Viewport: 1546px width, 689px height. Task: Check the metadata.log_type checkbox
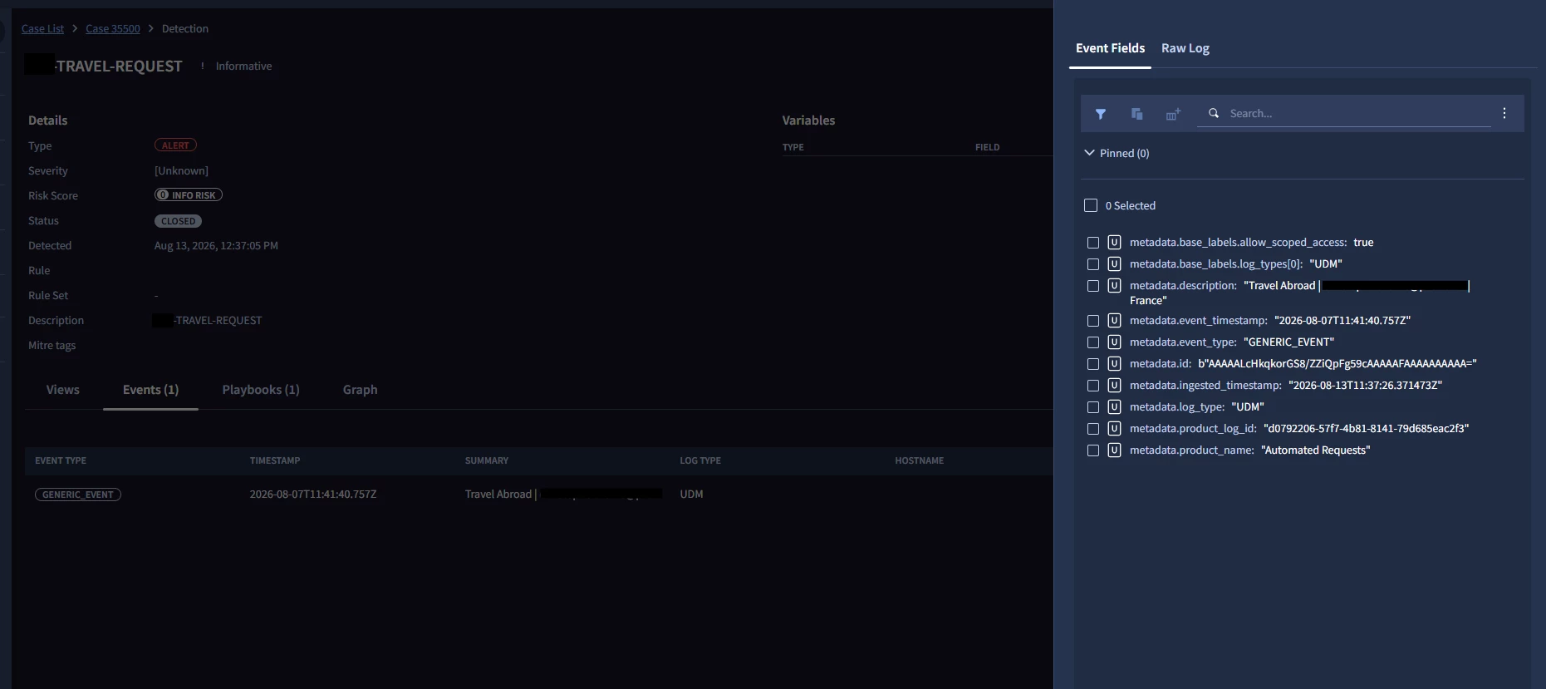[x=1093, y=407]
